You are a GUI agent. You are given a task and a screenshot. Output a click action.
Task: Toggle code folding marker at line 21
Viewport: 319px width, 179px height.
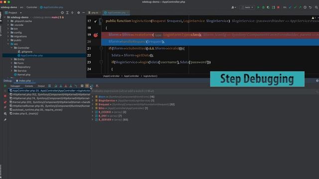pyautogui.click(x=101, y=48)
